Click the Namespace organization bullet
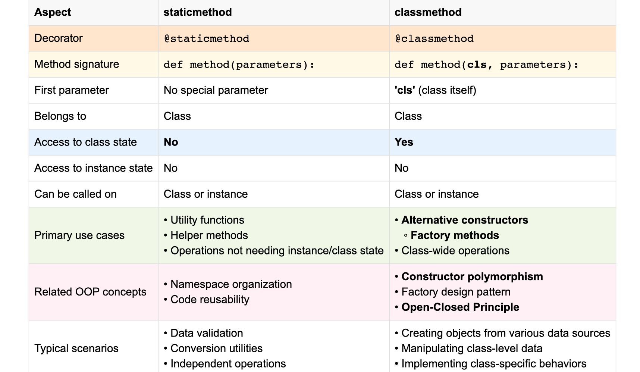640x372 pixels. [x=228, y=284]
